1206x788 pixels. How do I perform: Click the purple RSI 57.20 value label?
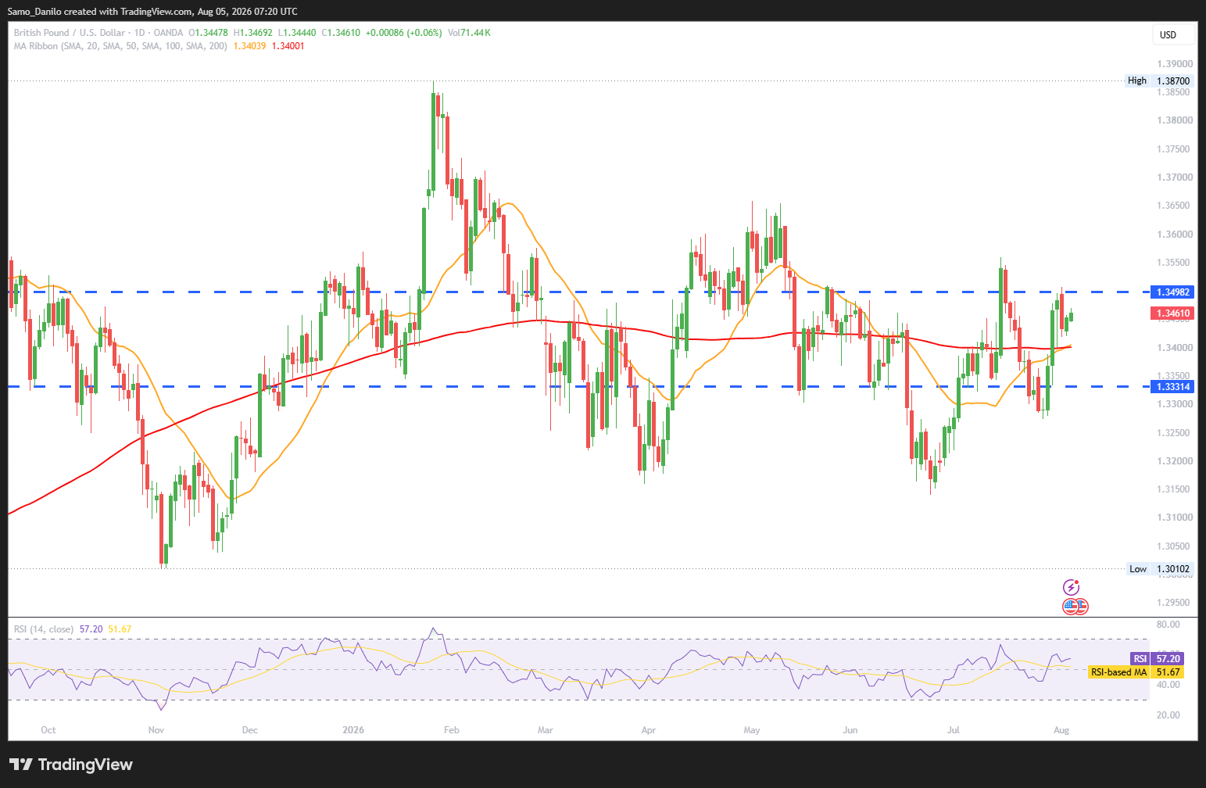point(1157,659)
